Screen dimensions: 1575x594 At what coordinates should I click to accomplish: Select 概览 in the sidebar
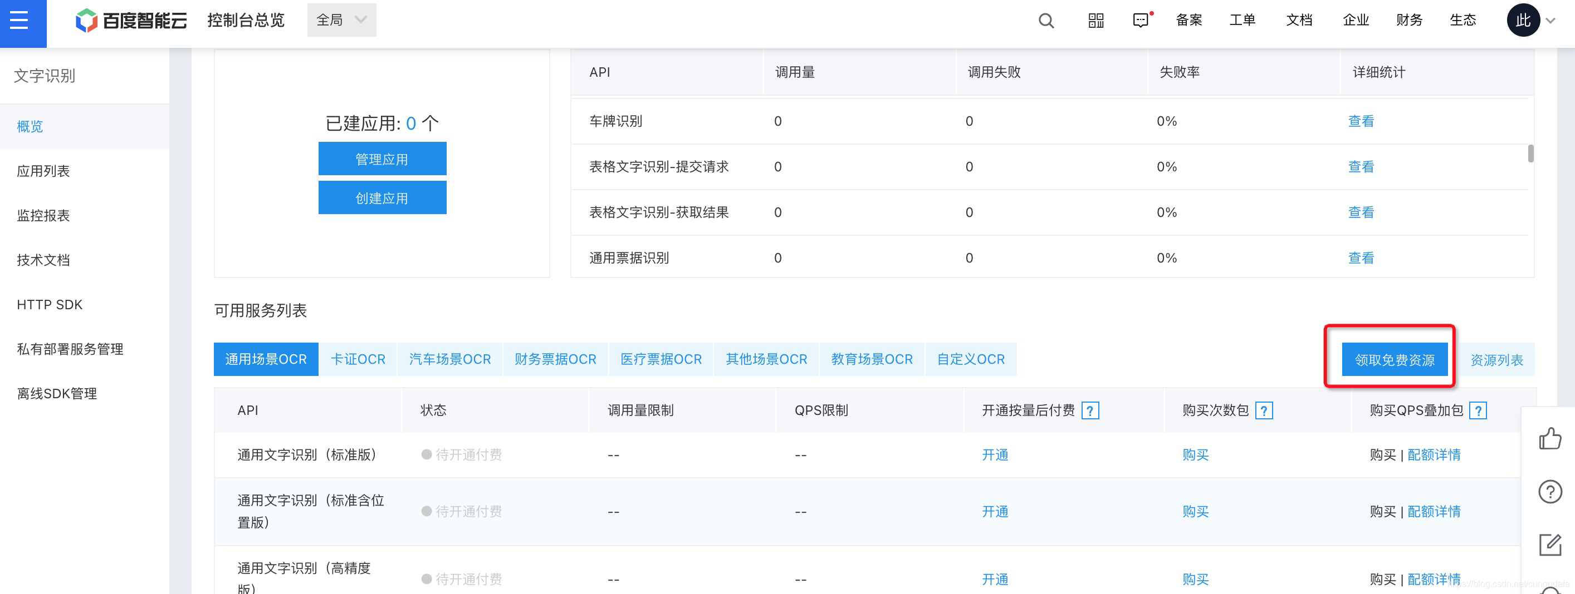click(85, 126)
